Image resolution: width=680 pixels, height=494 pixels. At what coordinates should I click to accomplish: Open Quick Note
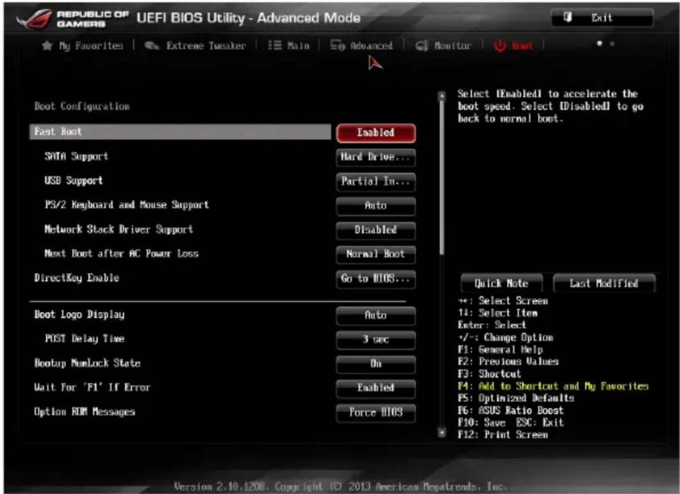coord(501,283)
